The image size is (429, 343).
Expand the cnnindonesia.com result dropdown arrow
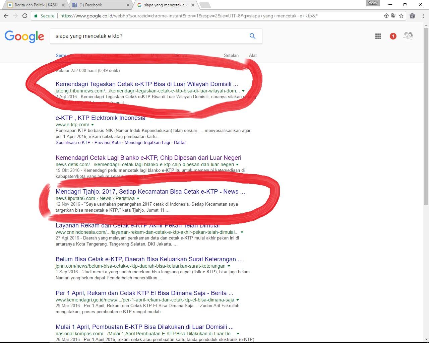click(x=242, y=232)
